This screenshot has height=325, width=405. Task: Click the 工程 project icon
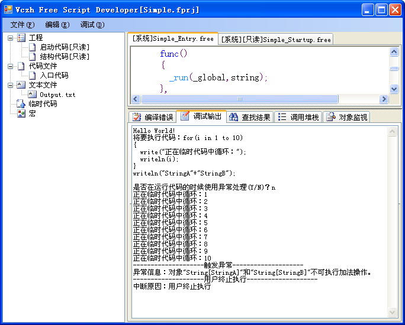21,38
